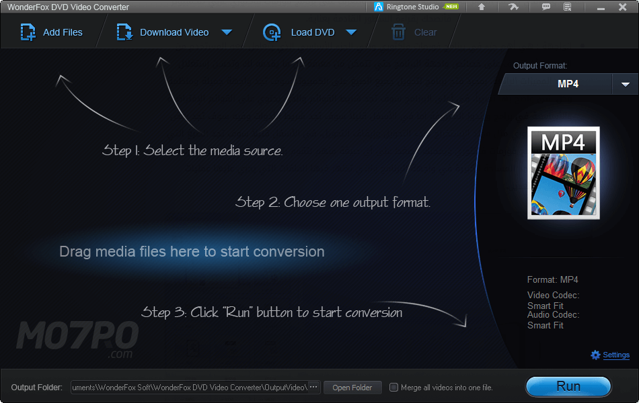The width and height of the screenshot is (639, 403).
Task: Click the Settings gear icon
Action: (x=595, y=355)
